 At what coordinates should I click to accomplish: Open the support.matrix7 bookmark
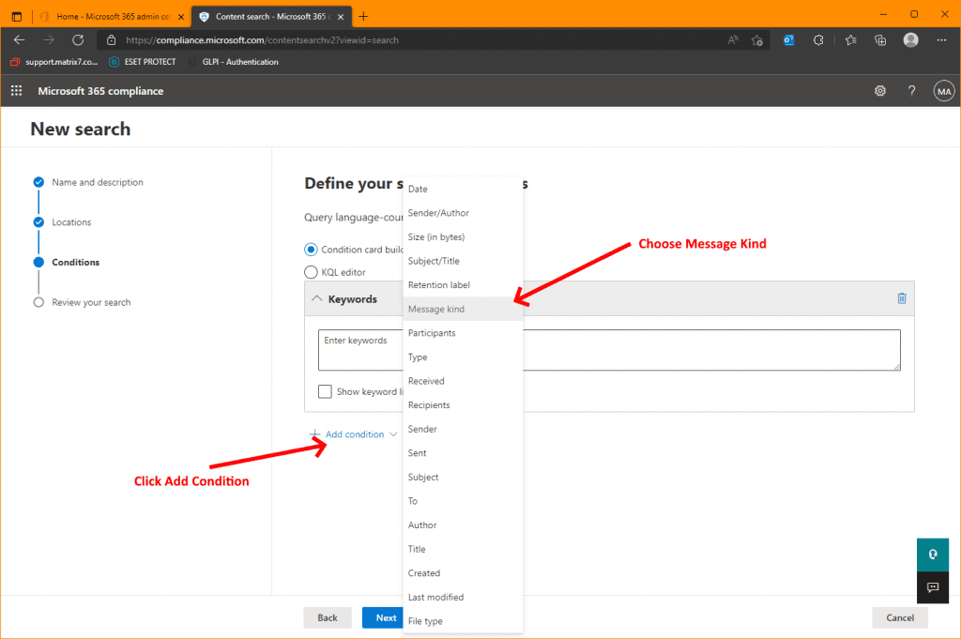pyautogui.click(x=53, y=62)
